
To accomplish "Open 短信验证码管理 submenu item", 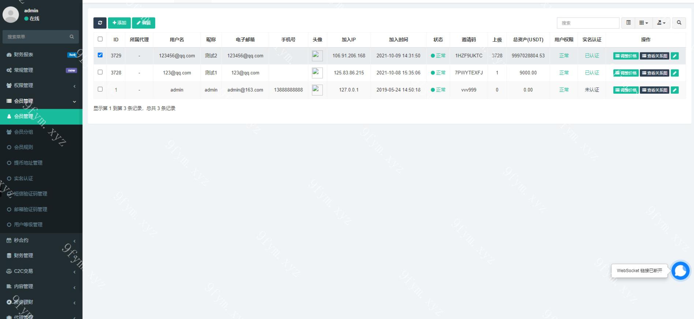I will [x=41, y=194].
